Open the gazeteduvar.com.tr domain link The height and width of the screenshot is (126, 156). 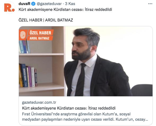click(x=39, y=102)
